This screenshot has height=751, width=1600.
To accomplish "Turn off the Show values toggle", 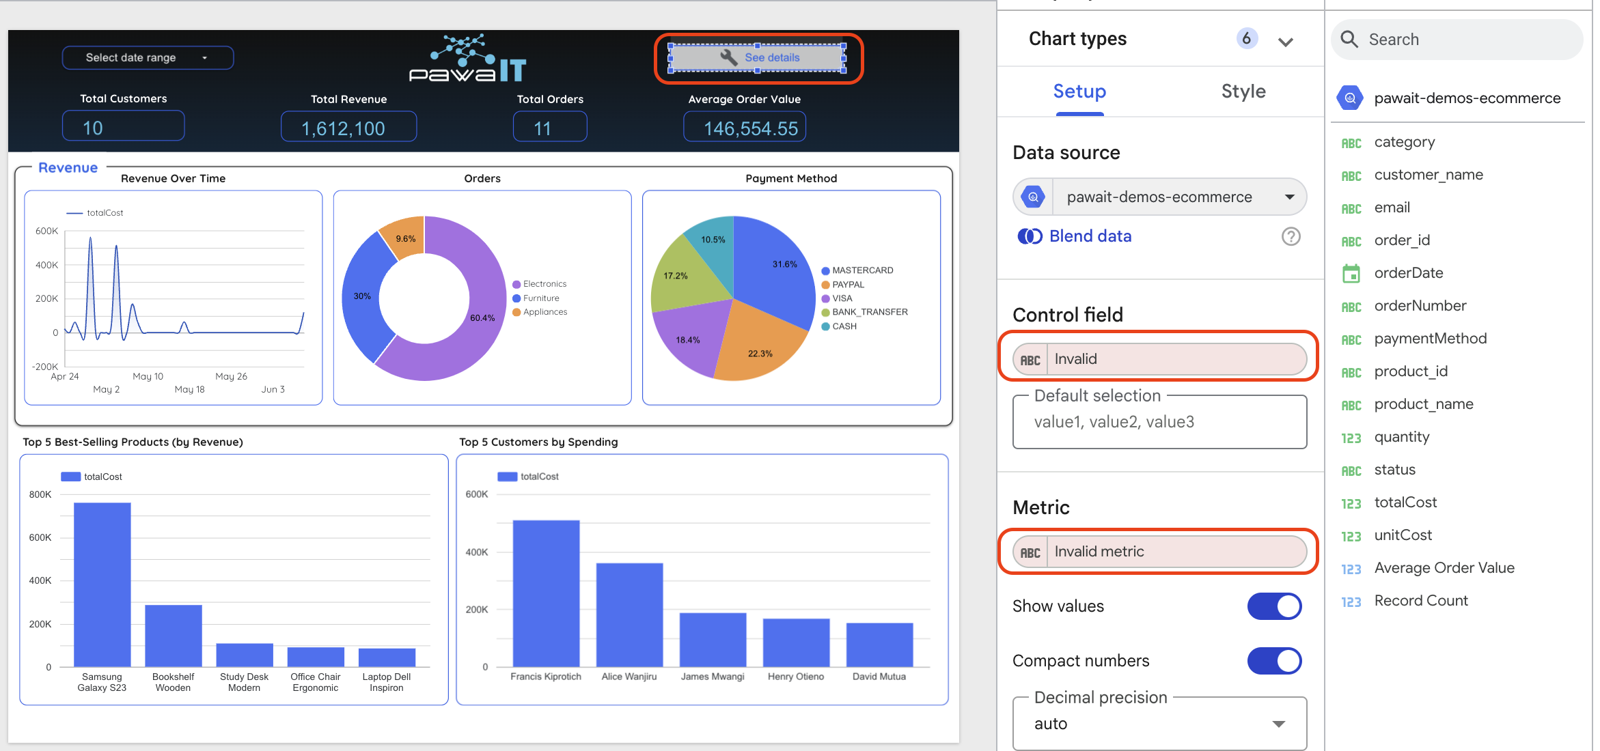I will pyautogui.click(x=1274, y=606).
